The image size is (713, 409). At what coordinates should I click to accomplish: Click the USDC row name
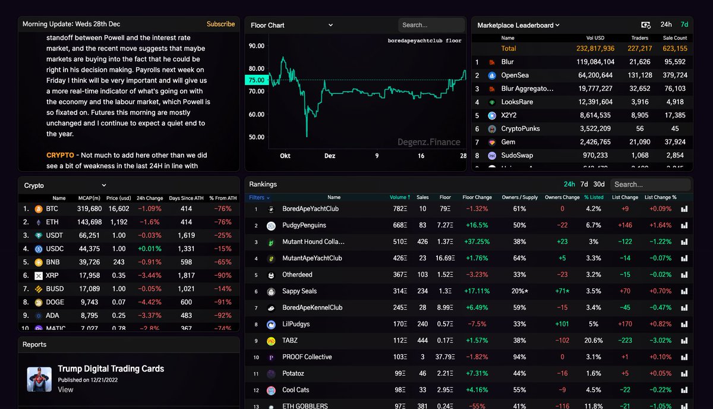pyautogui.click(x=56, y=248)
